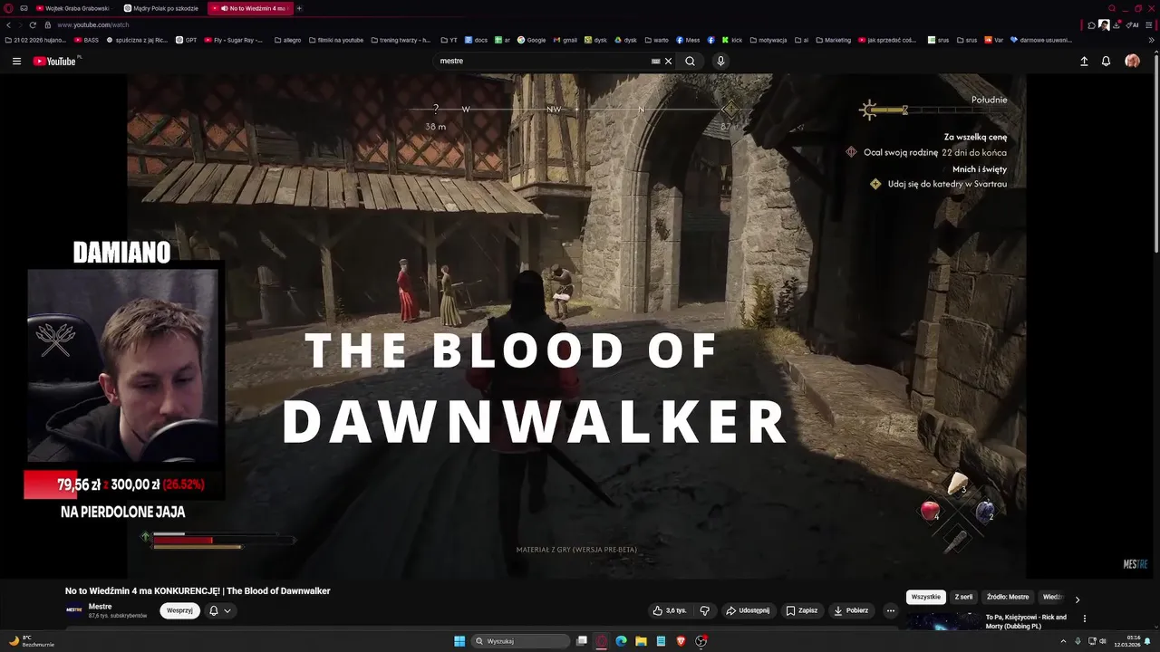The image size is (1160, 652).
Task: Open the Windows Start menu
Action: pos(459,641)
